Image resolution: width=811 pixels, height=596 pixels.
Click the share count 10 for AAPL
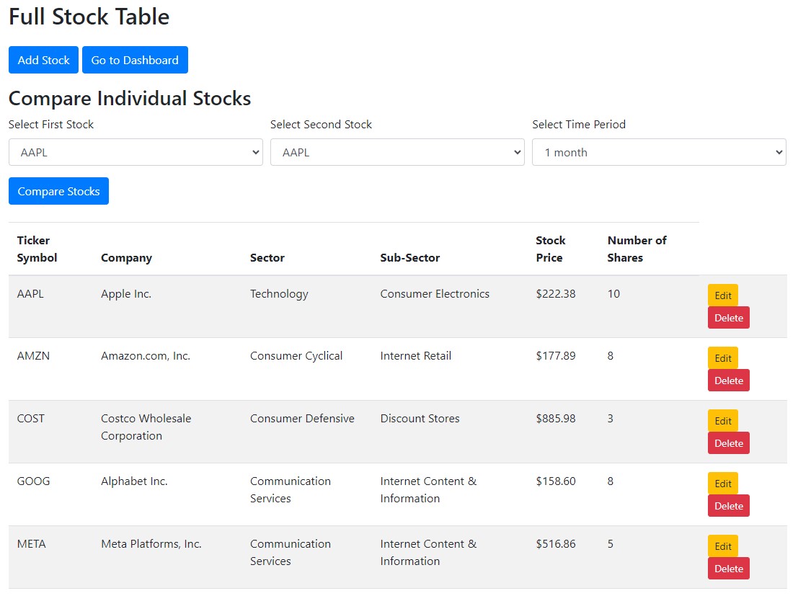613,293
